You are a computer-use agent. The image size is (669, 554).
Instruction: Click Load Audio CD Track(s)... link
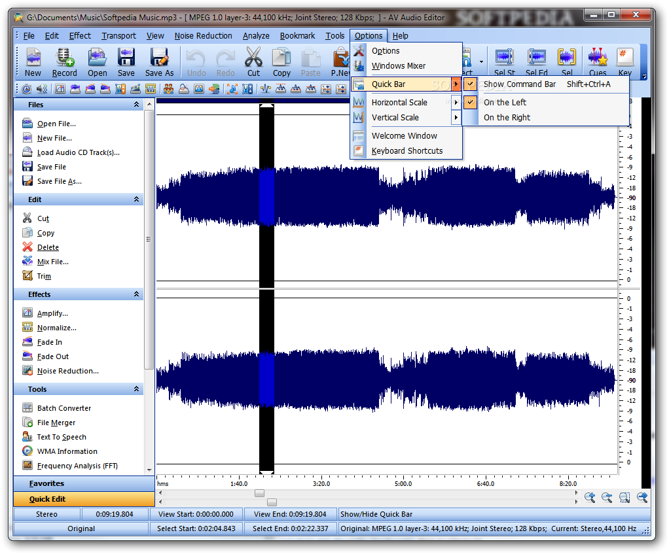click(x=79, y=152)
